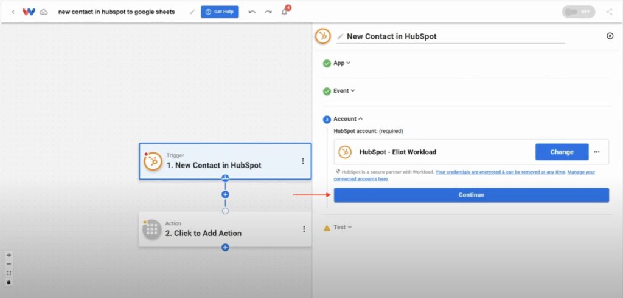Open the Action step three-dots menu
The height and width of the screenshot is (298, 623).
[x=304, y=229]
